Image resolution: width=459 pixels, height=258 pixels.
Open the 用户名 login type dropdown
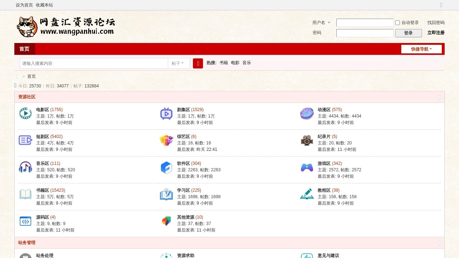[x=321, y=23]
